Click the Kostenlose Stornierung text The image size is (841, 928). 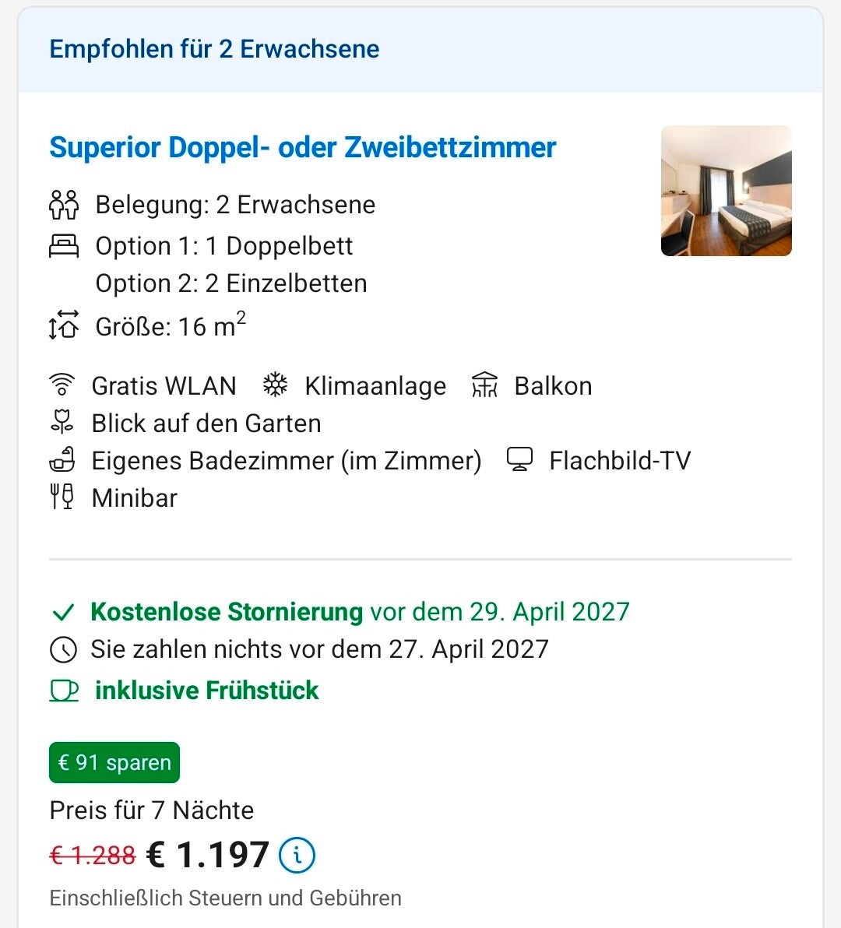click(226, 612)
